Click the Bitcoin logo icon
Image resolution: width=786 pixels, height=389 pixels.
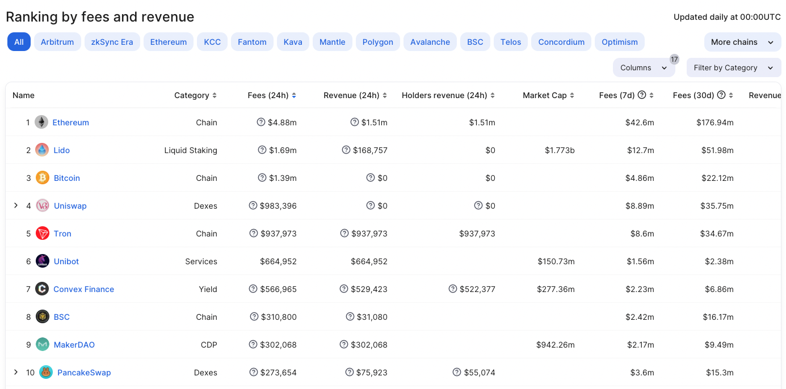tap(43, 177)
